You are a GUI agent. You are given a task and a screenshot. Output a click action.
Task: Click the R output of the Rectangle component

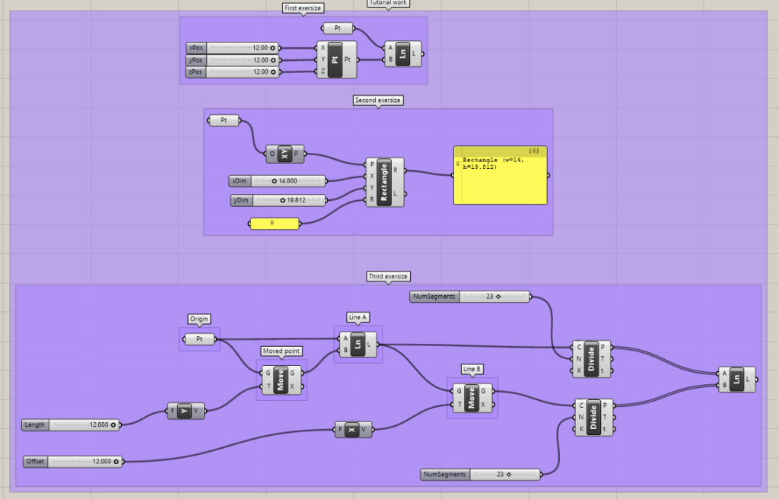click(x=396, y=170)
